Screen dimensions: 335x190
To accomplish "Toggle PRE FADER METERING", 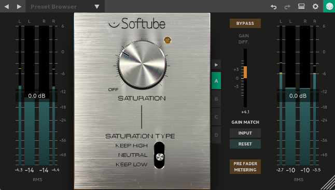I will click(x=245, y=167).
